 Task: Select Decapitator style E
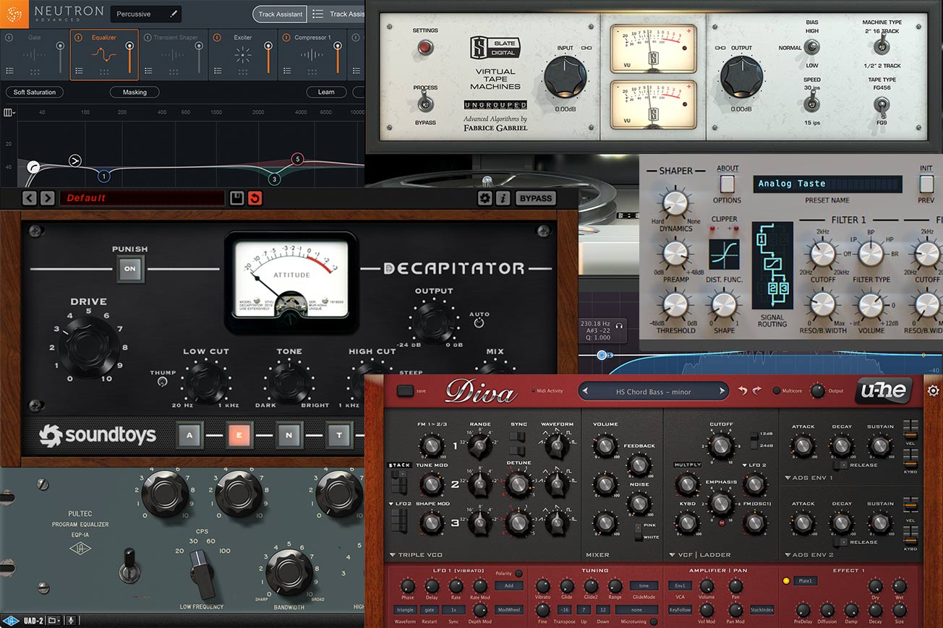coord(240,435)
